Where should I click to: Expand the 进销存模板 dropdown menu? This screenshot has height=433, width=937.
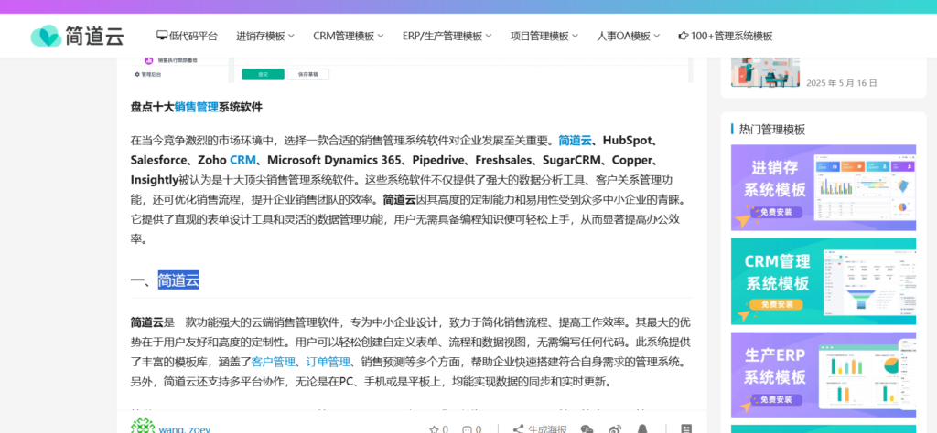tap(265, 37)
